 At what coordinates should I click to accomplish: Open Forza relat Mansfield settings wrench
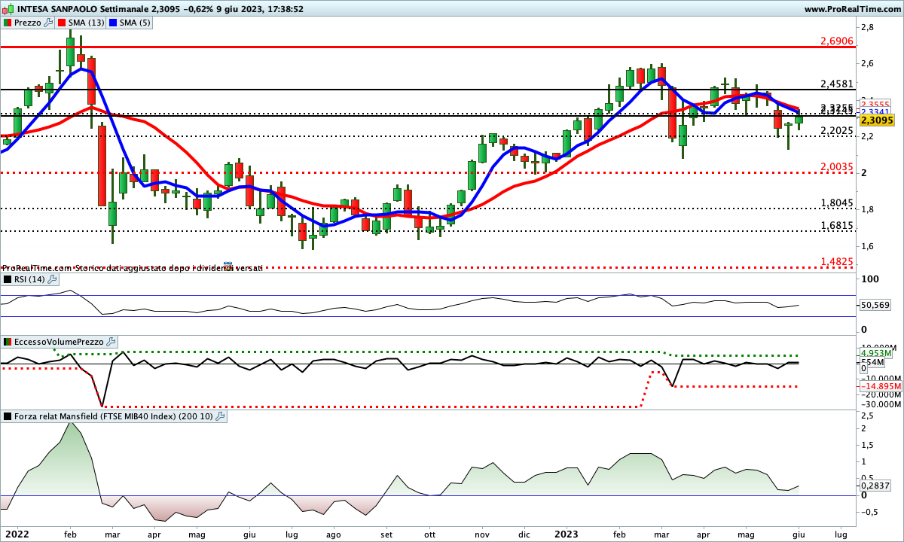click(x=220, y=416)
